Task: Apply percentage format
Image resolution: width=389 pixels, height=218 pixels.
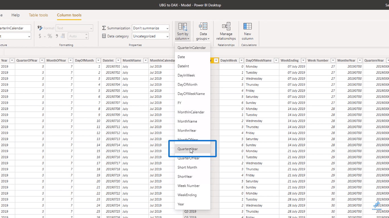Action: tap(50, 36)
